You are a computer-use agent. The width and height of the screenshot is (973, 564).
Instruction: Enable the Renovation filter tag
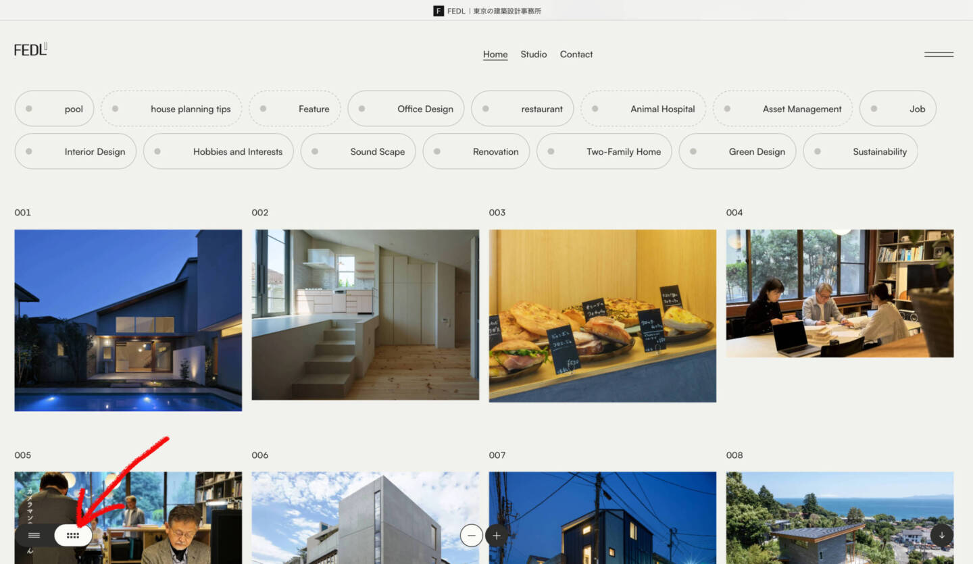(x=476, y=151)
